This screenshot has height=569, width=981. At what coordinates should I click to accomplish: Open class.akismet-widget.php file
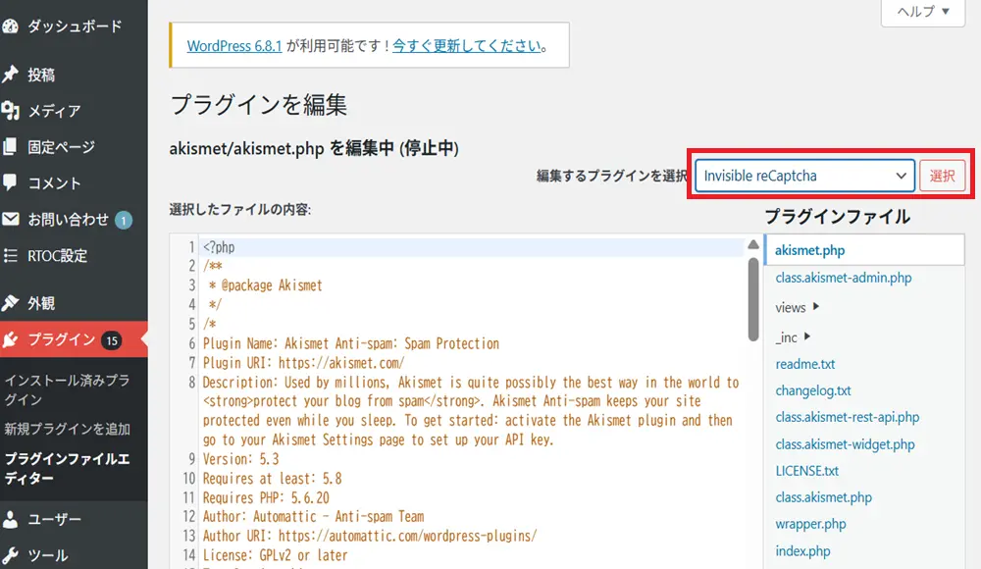pos(845,444)
